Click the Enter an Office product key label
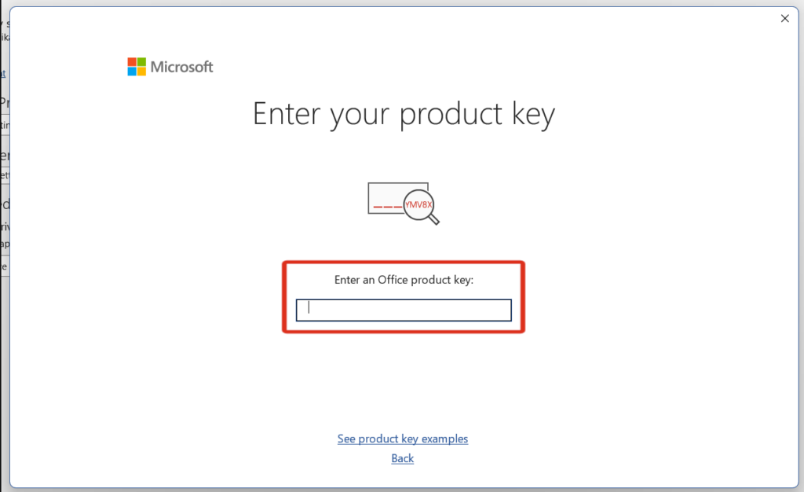The height and width of the screenshot is (492, 804). [x=403, y=279]
